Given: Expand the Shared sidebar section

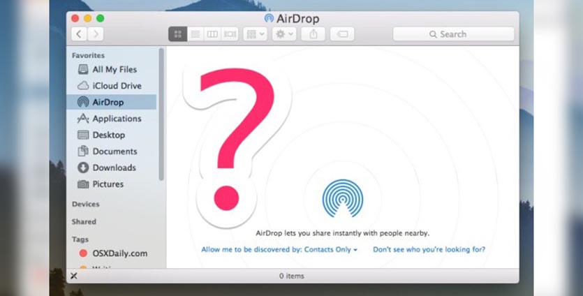Looking at the screenshot, I should [84, 221].
